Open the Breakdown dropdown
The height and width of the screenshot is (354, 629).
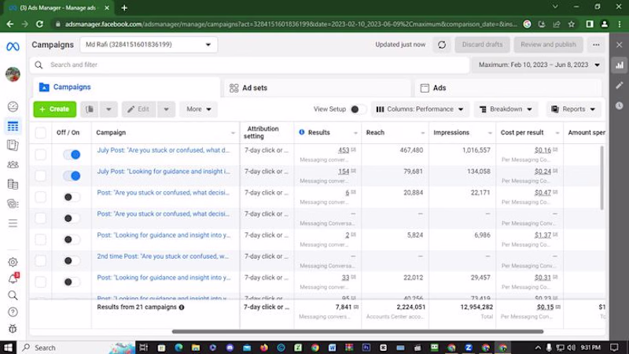(506, 109)
